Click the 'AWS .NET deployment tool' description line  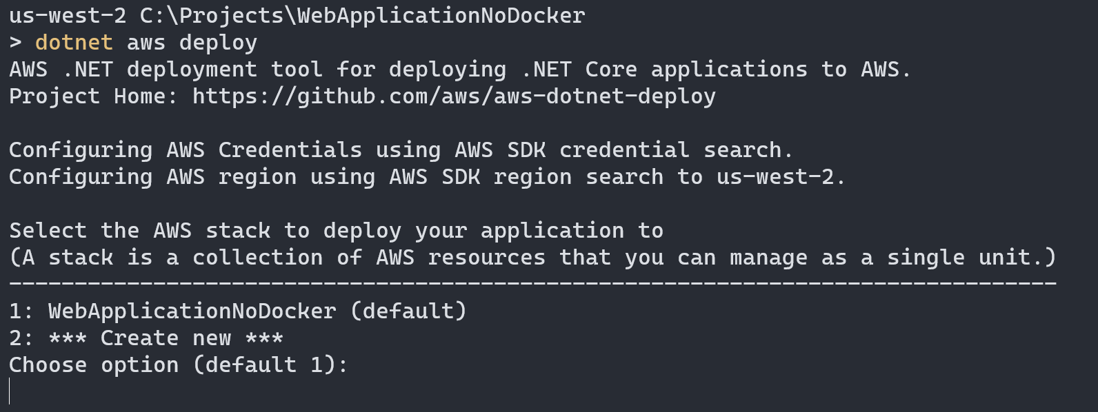460,70
